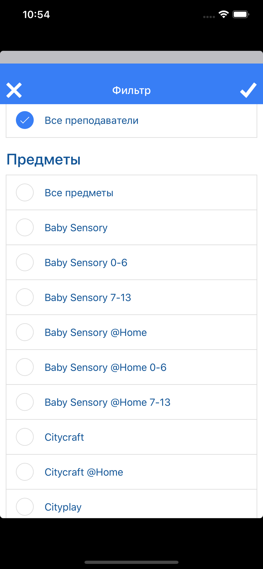Click the "Фильтр" header title

[x=131, y=90]
